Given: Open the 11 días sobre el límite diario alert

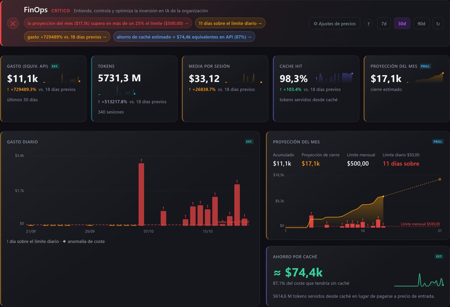Looking at the screenshot, I should 230,23.
